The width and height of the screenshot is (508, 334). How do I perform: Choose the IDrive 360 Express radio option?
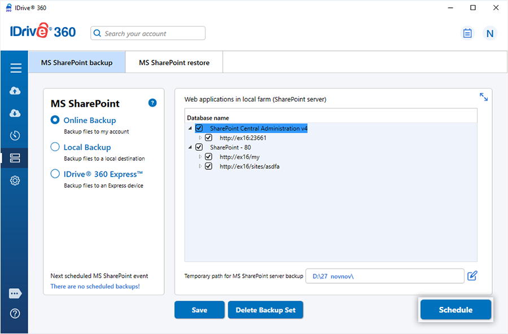tap(55, 174)
